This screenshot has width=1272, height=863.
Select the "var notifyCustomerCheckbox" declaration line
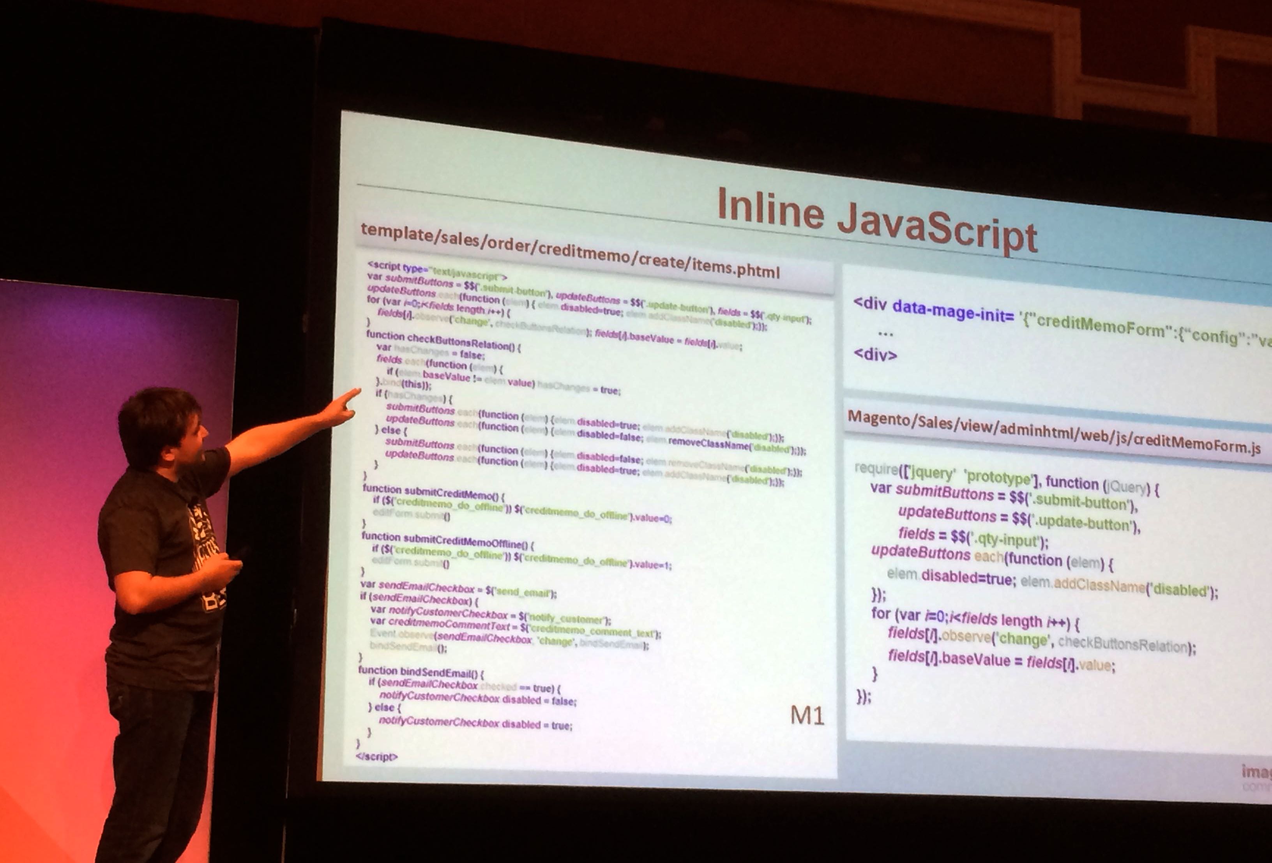pyautogui.click(x=490, y=614)
